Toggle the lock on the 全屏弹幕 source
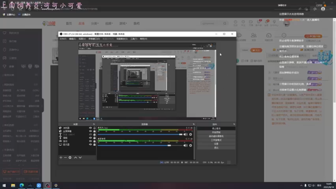Image resolution: width=336 pixels, height=189 pixels. 94,131
